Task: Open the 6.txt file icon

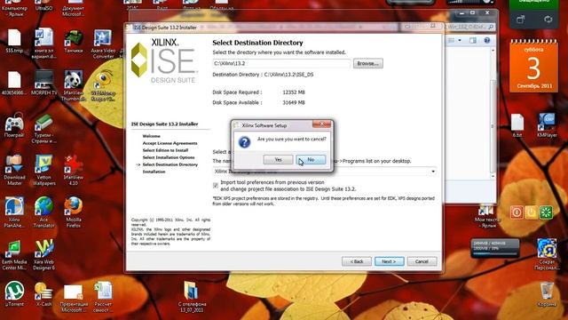Action: point(517,125)
